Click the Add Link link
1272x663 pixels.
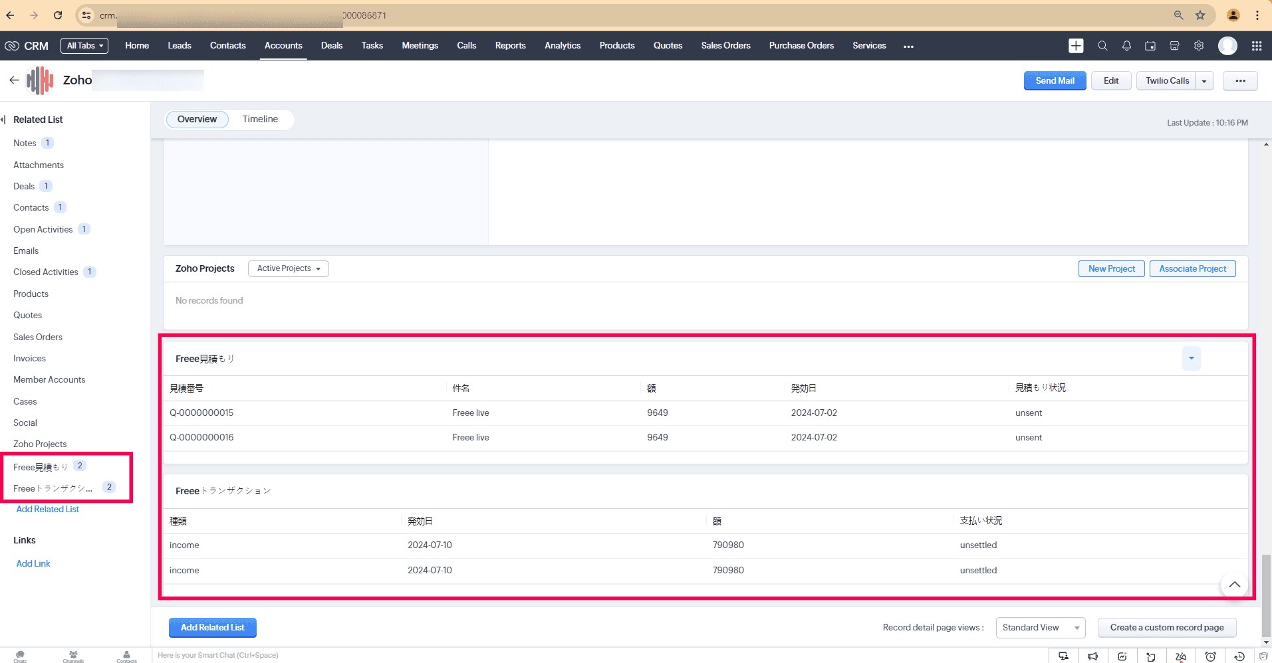tap(33, 563)
